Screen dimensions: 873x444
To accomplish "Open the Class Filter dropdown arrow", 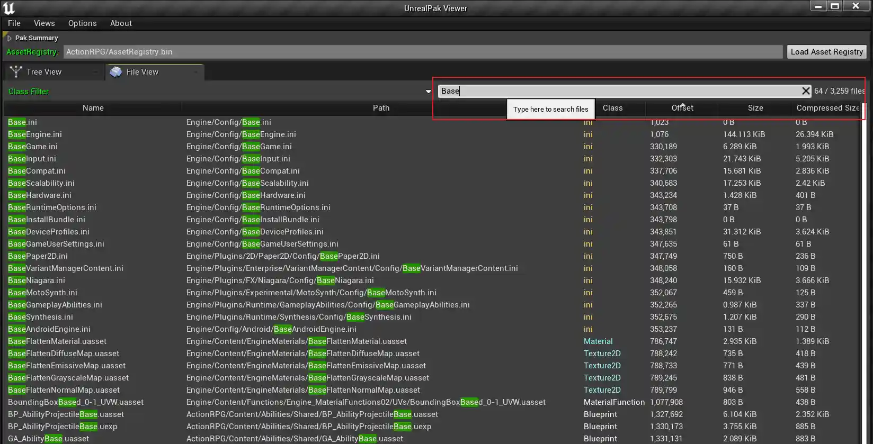I will coord(428,92).
